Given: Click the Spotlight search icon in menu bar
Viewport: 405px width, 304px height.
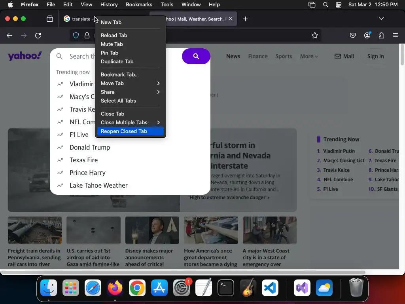Looking at the screenshot, I should coord(326,5).
